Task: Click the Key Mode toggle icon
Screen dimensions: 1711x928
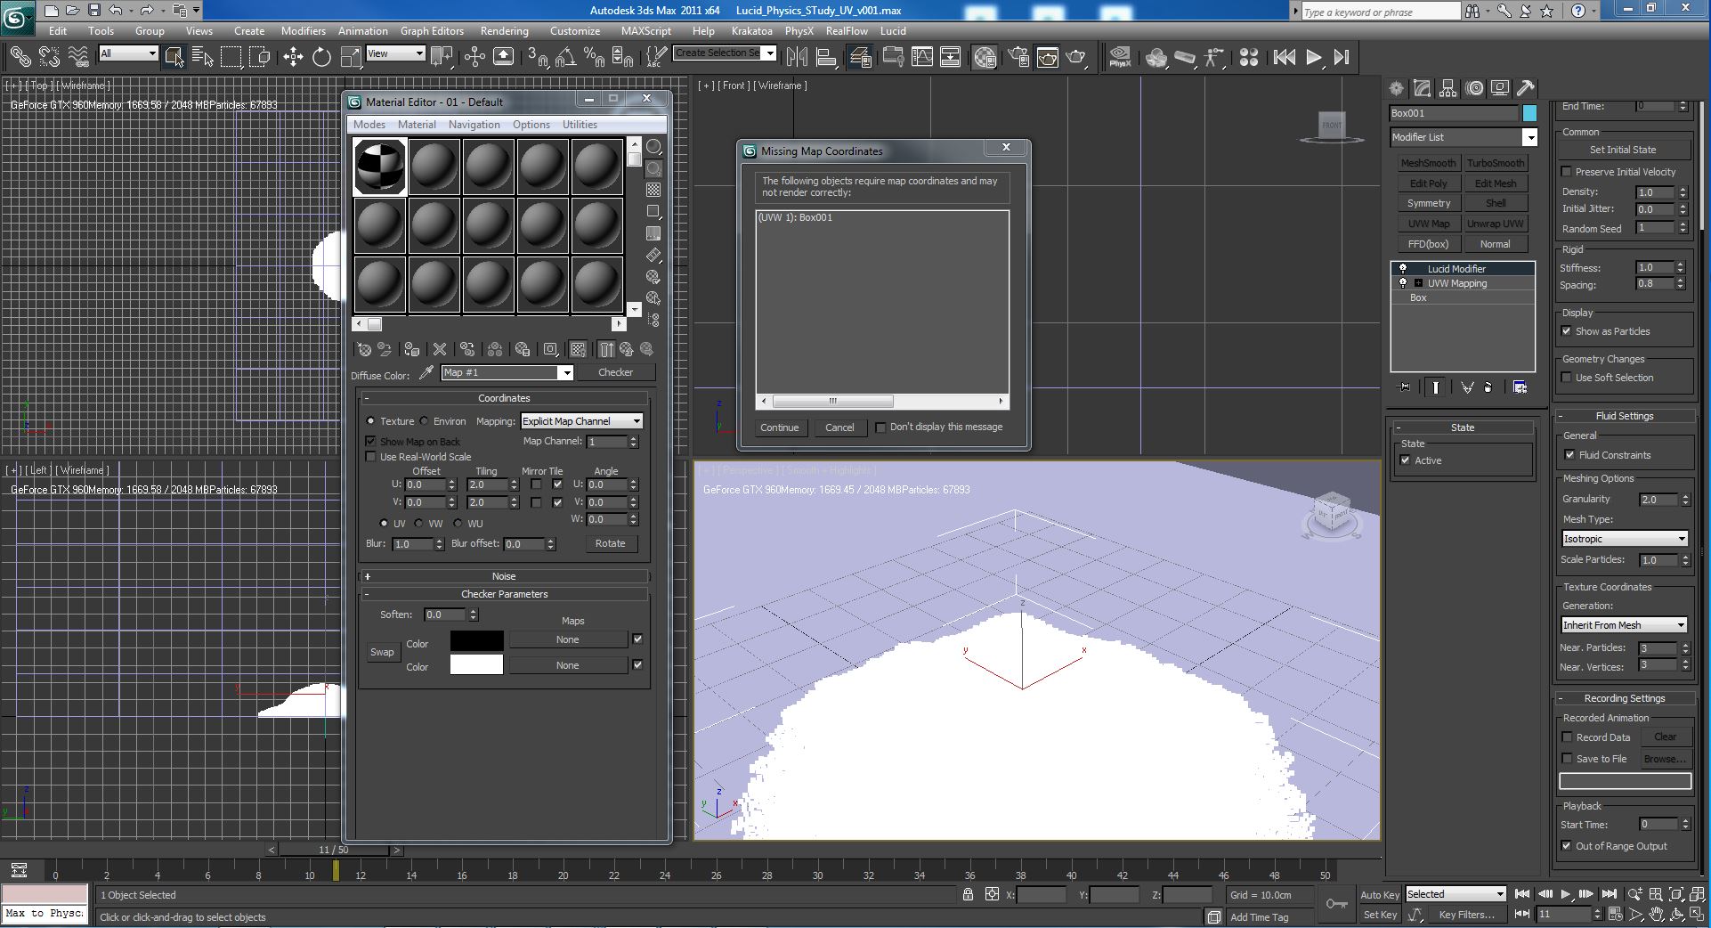Action: click(x=1521, y=914)
